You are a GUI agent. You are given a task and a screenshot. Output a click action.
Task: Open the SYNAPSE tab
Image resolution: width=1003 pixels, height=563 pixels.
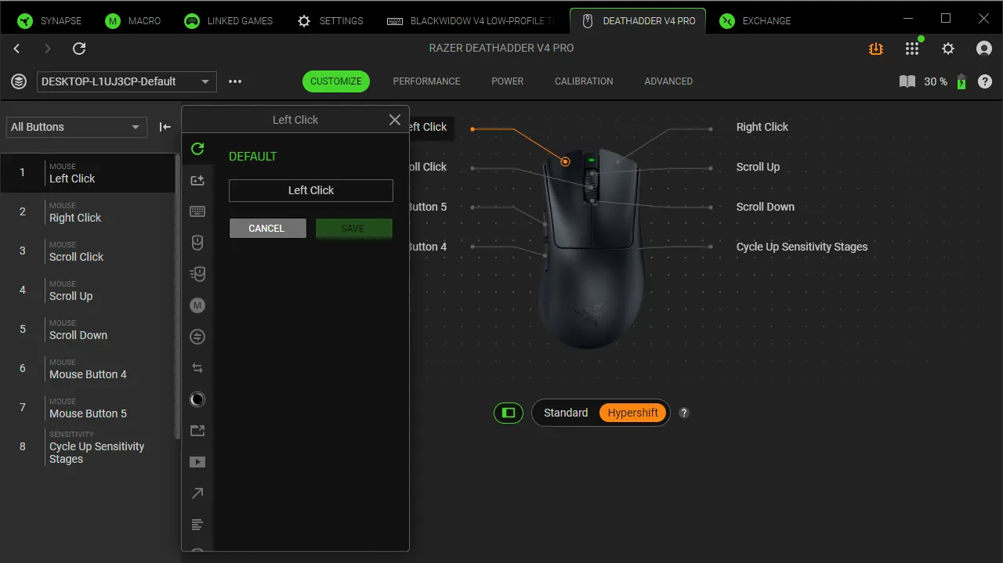click(x=50, y=21)
